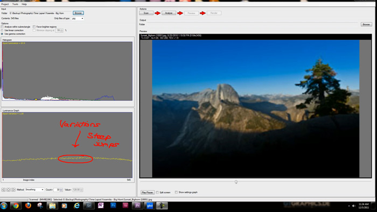The height and width of the screenshot is (212, 377).
Task: Open Photoshop from the taskbar
Action: click(113, 206)
